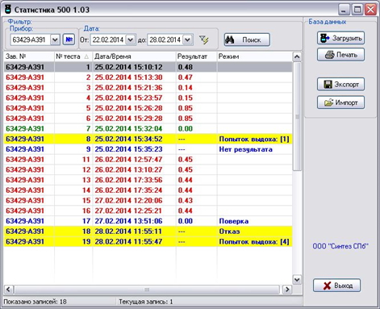Sort by Дата/Время column header
The height and width of the screenshot is (309, 380).
(x=134, y=56)
